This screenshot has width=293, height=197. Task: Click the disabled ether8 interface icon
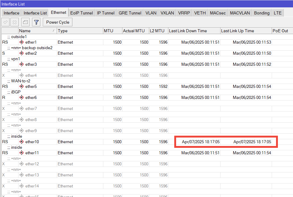tap(22, 120)
